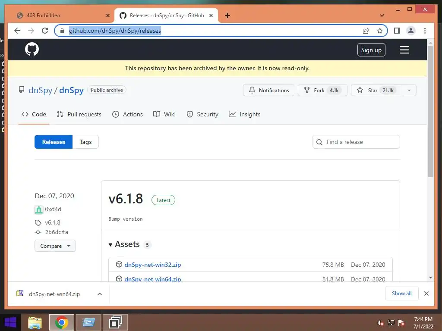Reload the page with refresh icon

(x=45, y=31)
